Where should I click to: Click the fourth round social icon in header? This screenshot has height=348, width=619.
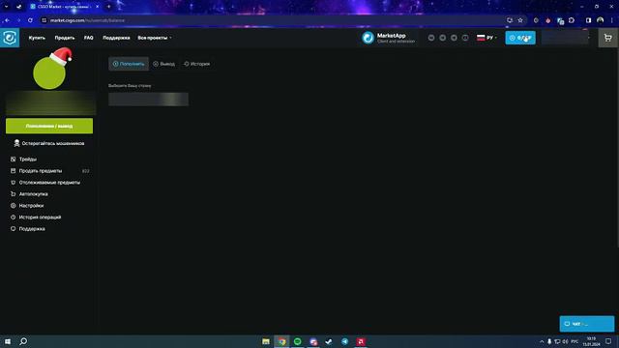pyautogui.click(x=465, y=38)
